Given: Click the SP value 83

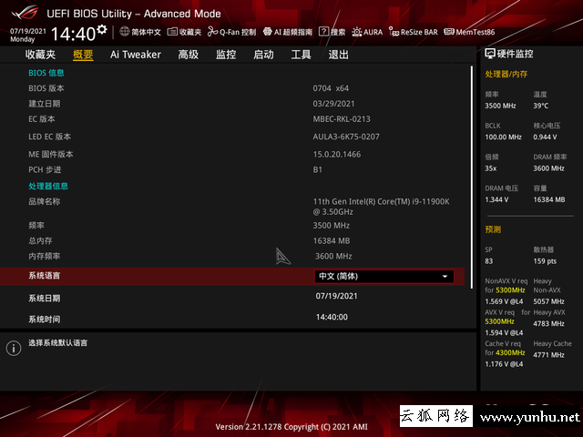Looking at the screenshot, I should 489,261.
